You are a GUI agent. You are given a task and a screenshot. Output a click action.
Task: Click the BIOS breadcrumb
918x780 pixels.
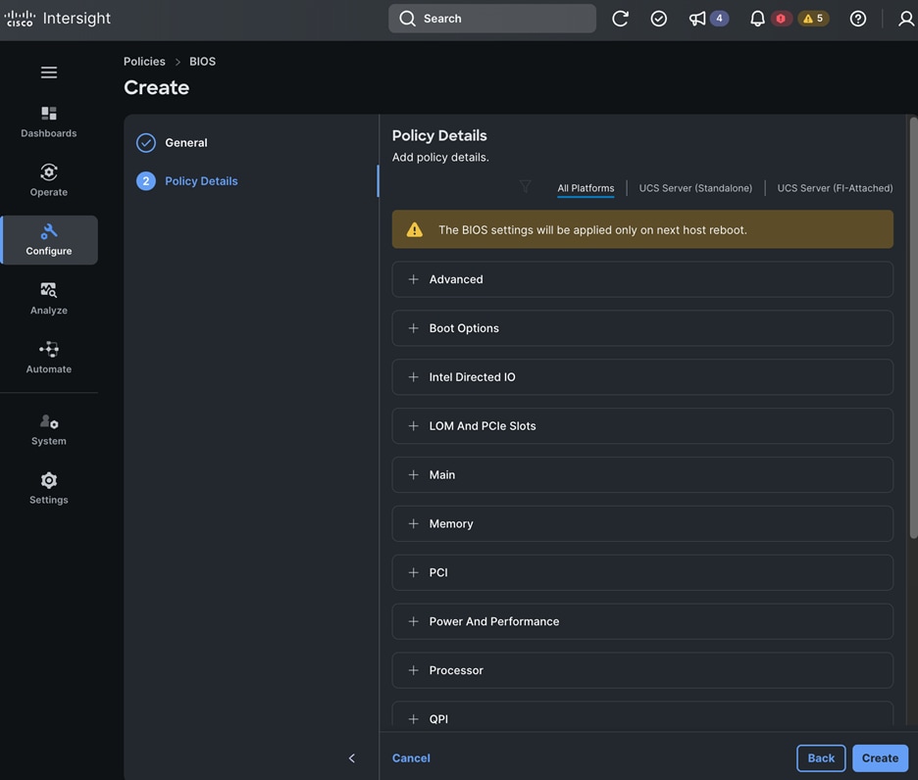pos(202,62)
